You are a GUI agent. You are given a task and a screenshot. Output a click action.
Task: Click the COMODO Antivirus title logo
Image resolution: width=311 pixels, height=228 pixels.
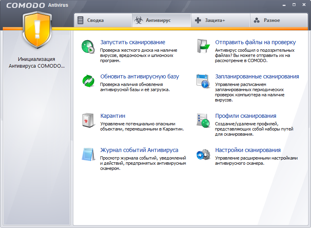[x=37, y=5]
